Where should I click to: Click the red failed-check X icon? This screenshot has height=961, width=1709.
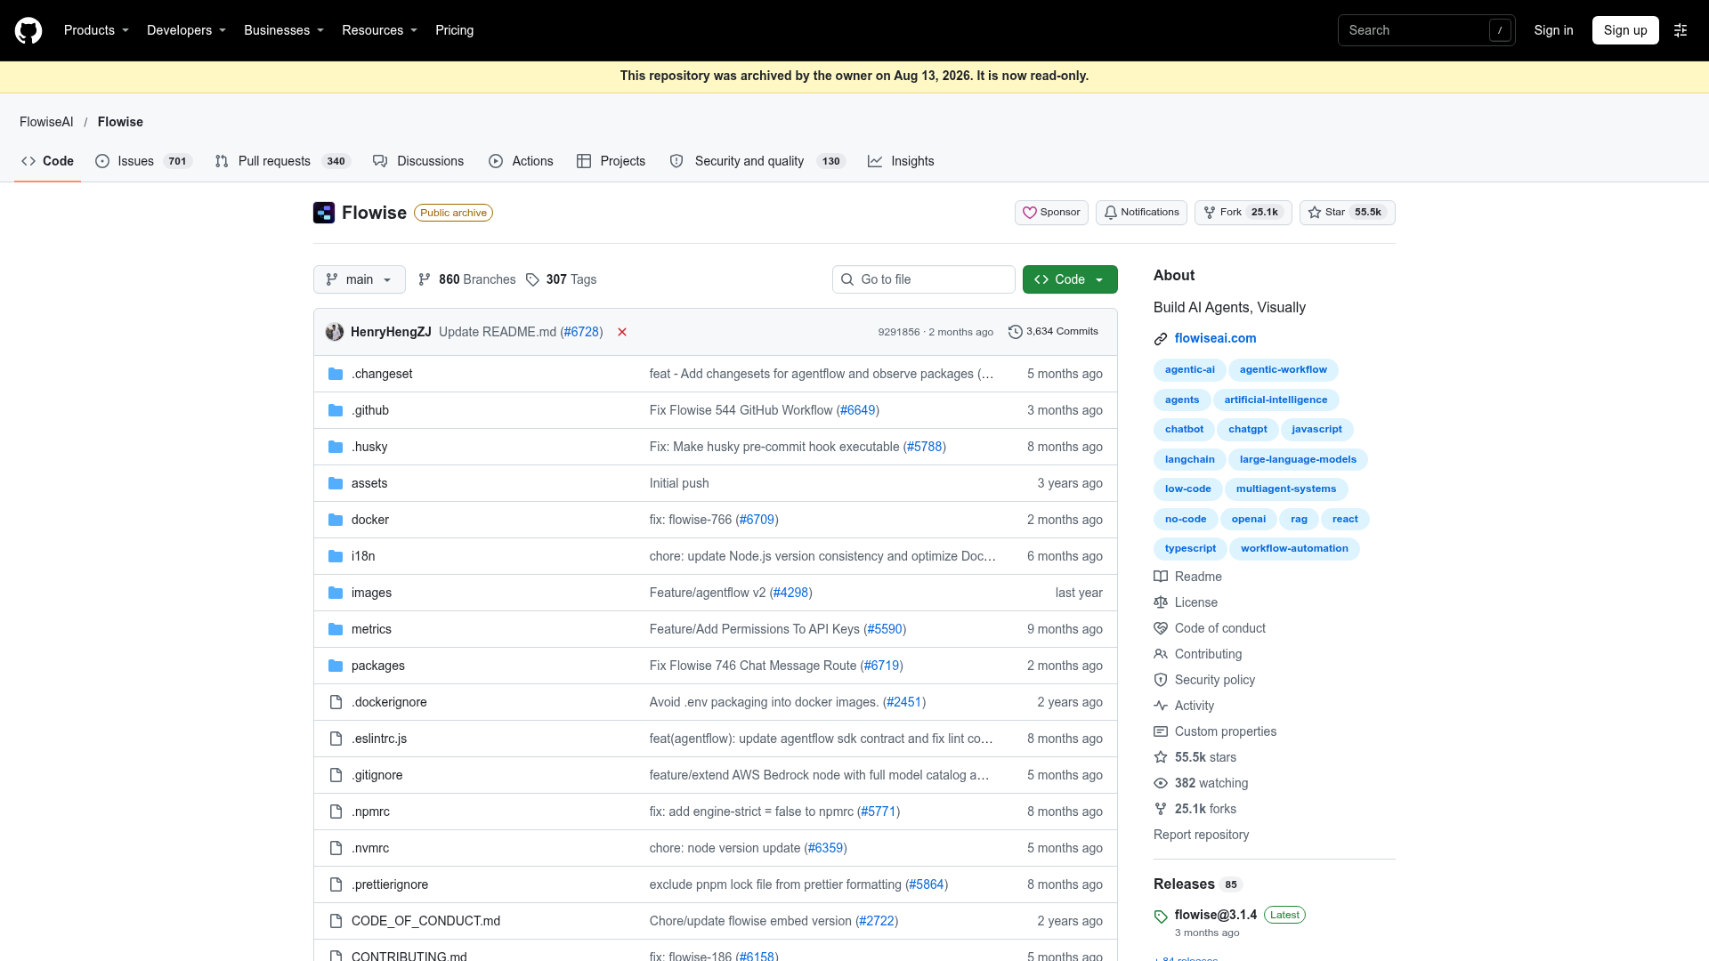coord(622,332)
